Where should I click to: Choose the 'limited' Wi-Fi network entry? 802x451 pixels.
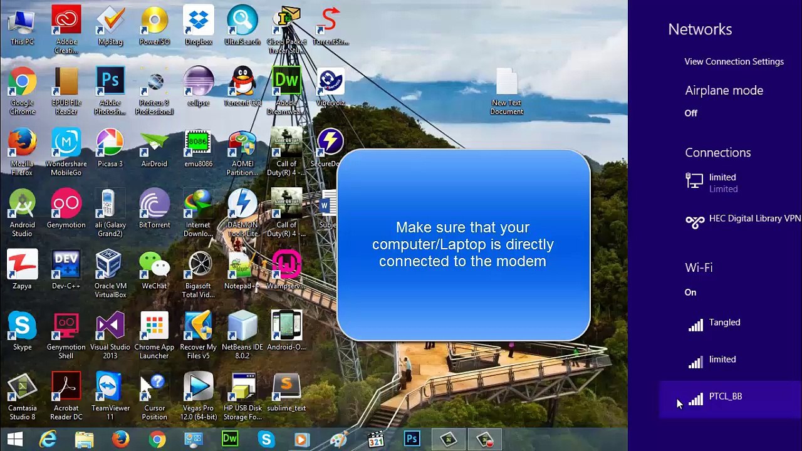[x=731, y=360]
